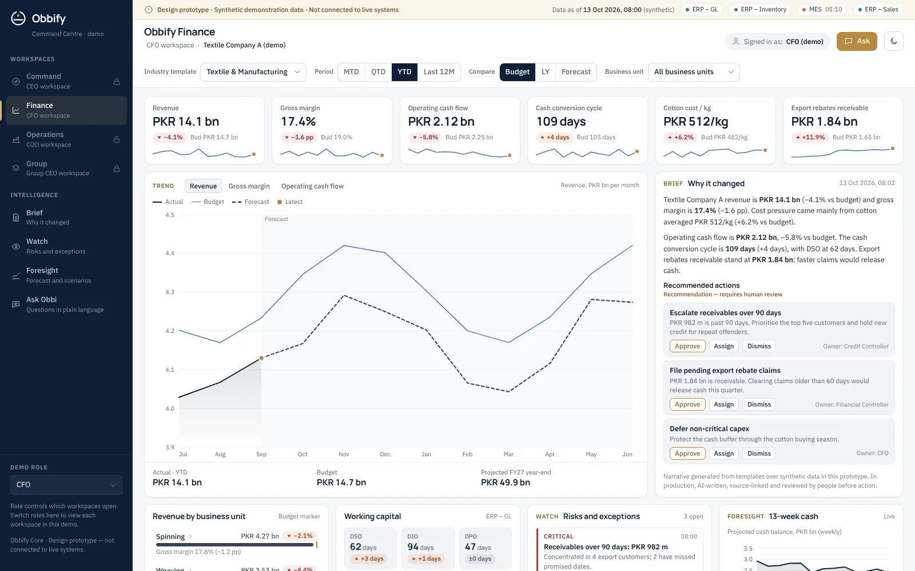Select the Revenue trend tab
This screenshot has width=915, height=571.
tap(203, 186)
